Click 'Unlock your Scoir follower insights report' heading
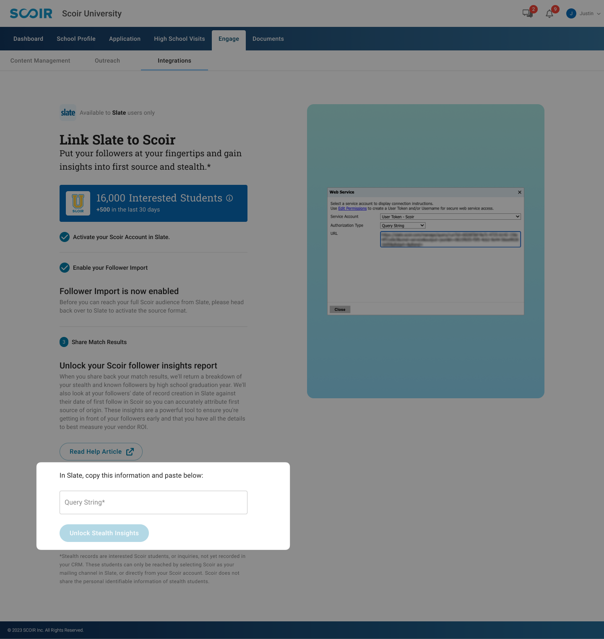Image resolution: width=604 pixels, height=639 pixels. coord(138,366)
